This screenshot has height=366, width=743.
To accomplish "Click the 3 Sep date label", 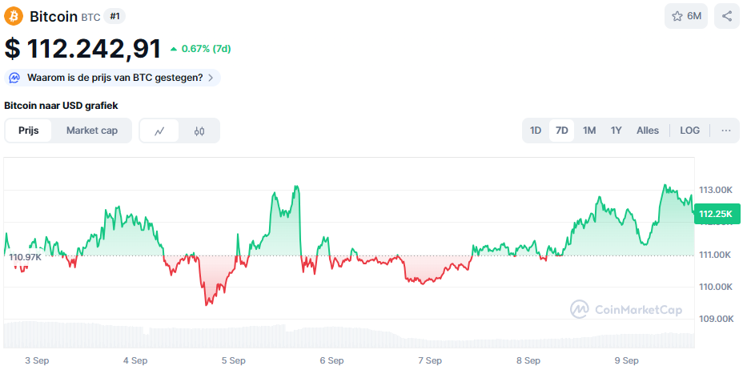I will [37, 360].
